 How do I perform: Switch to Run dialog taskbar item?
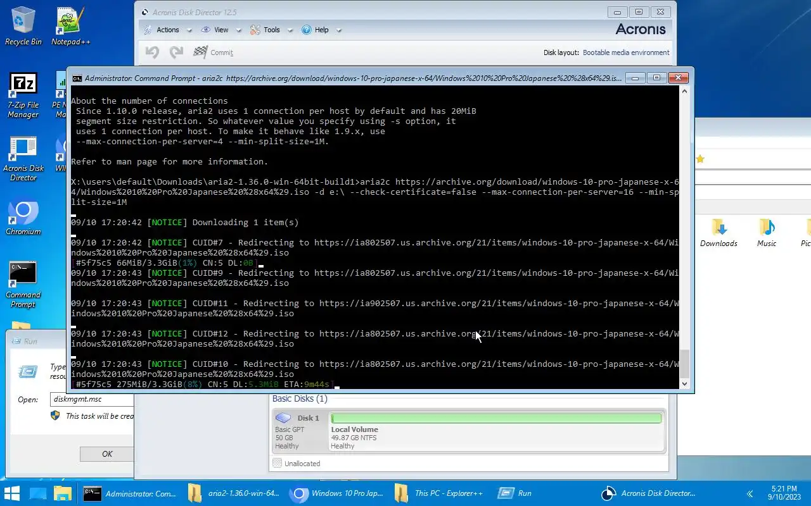pos(514,493)
